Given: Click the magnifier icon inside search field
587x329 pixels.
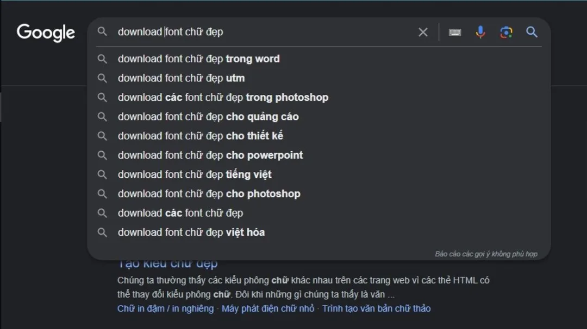Looking at the screenshot, I should [x=102, y=32].
